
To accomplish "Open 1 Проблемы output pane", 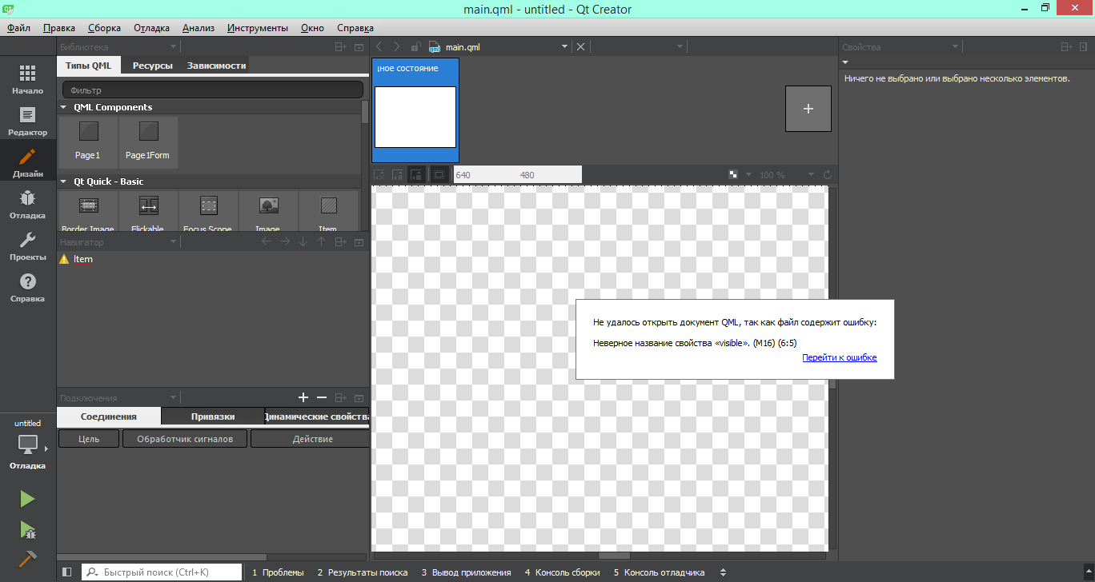I will coord(278,572).
